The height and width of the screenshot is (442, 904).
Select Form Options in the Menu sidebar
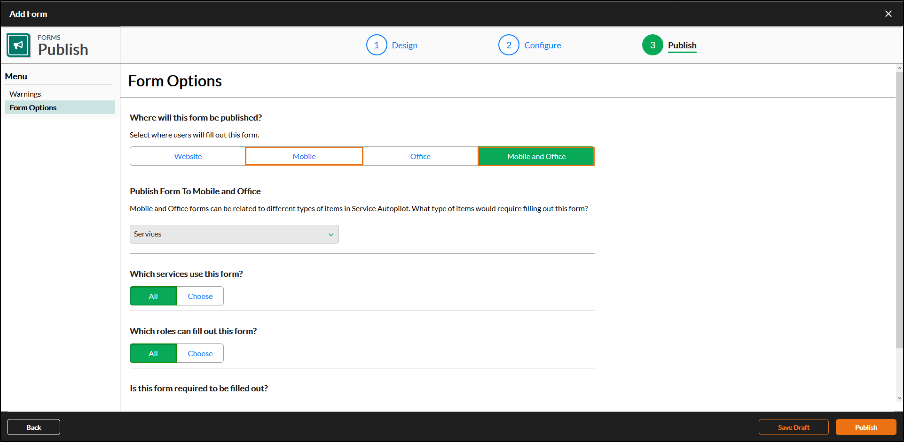coord(60,107)
